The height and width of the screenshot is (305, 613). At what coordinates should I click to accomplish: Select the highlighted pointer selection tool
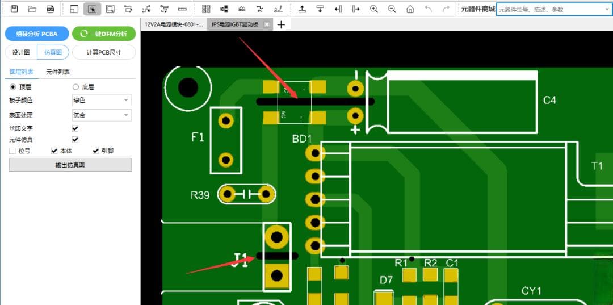[93, 9]
